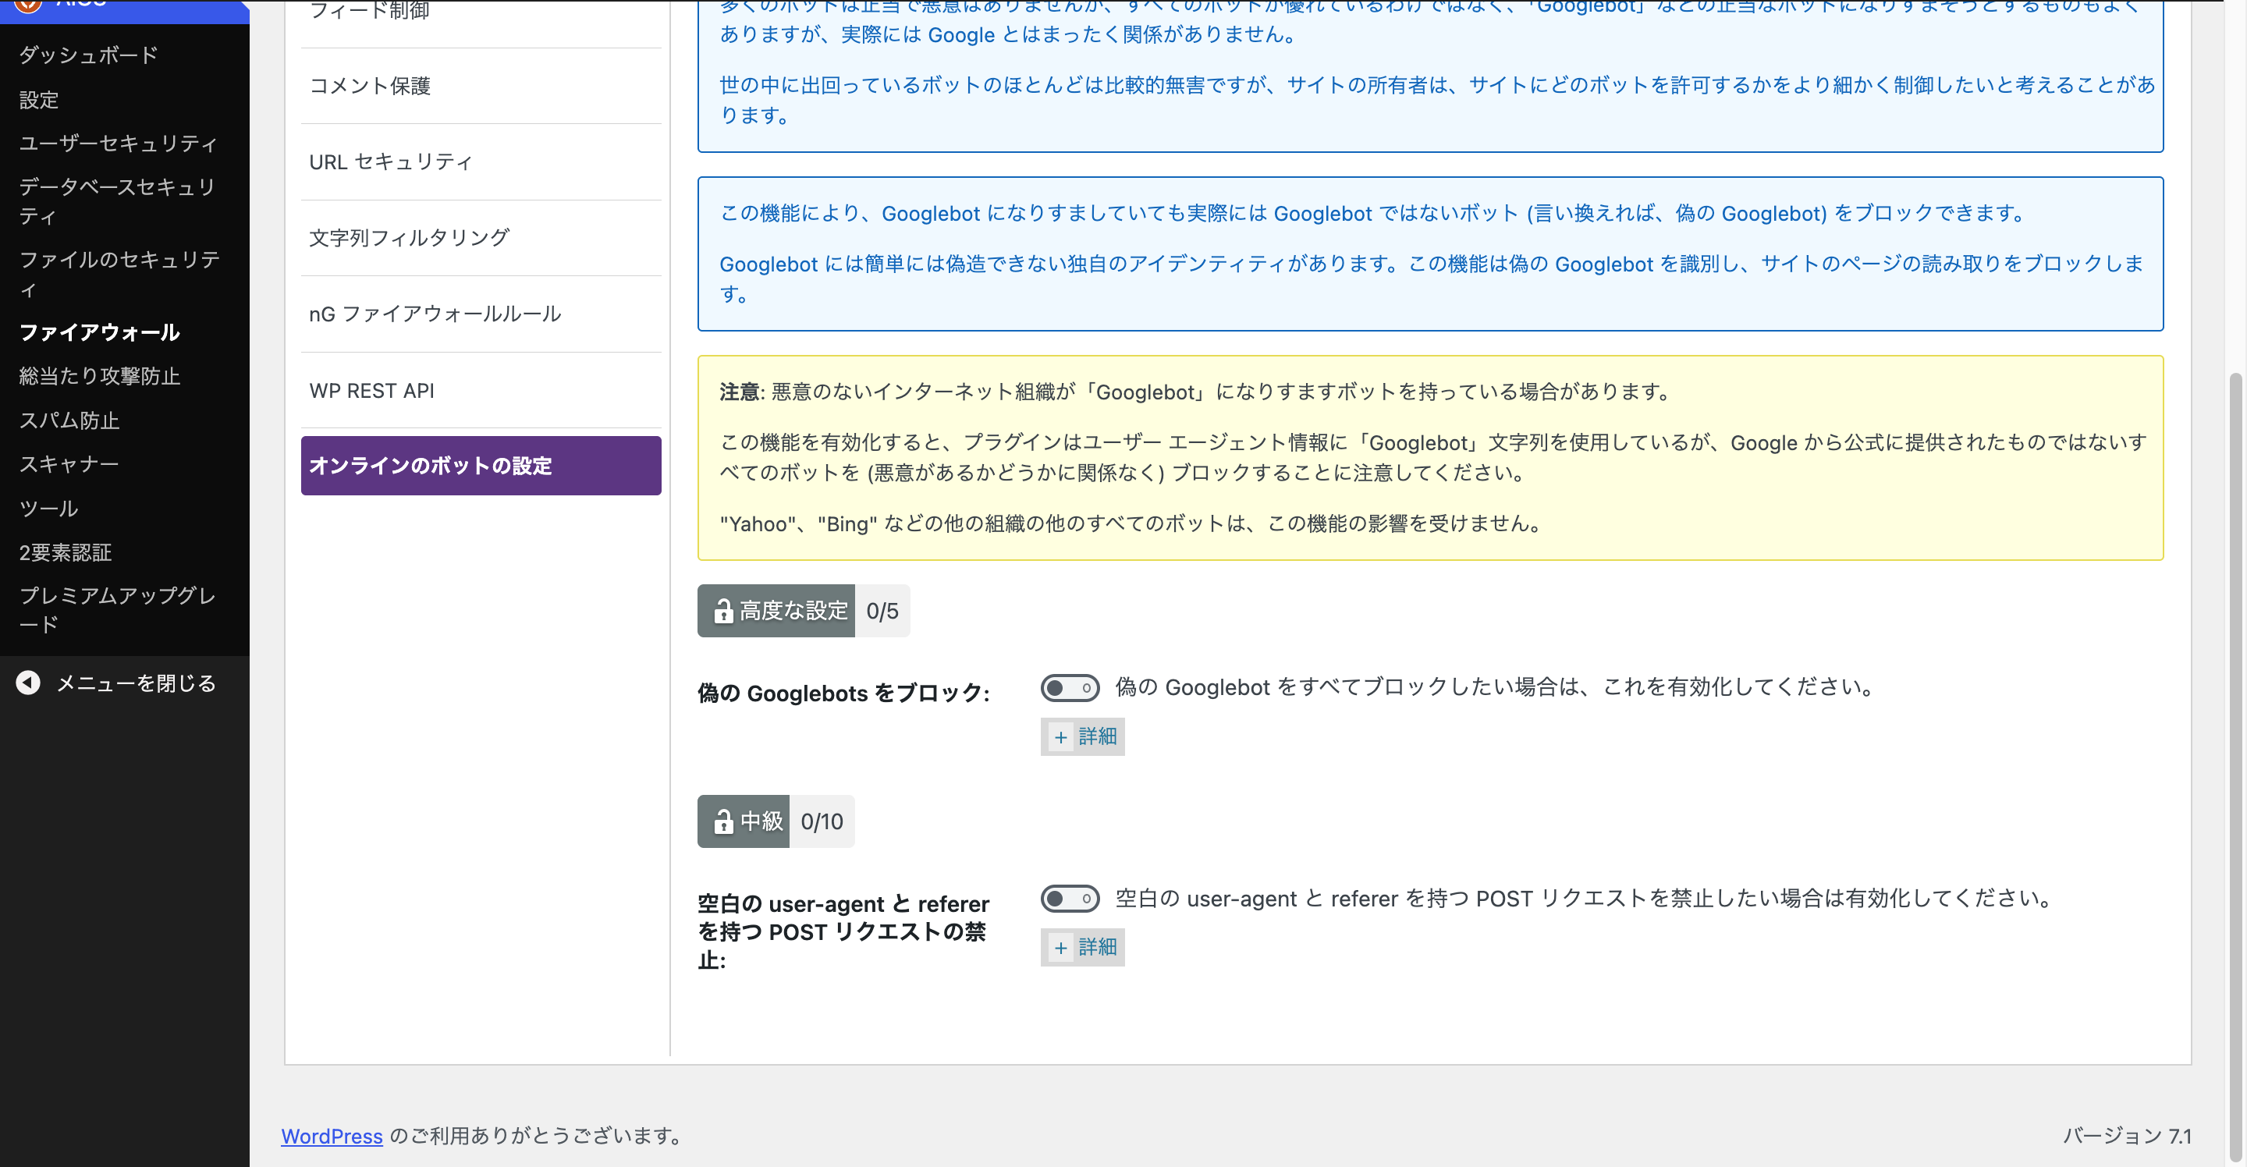2247x1167 pixels.
Task: Click the バージョン 7.1 footer text
Action: click(2127, 1136)
